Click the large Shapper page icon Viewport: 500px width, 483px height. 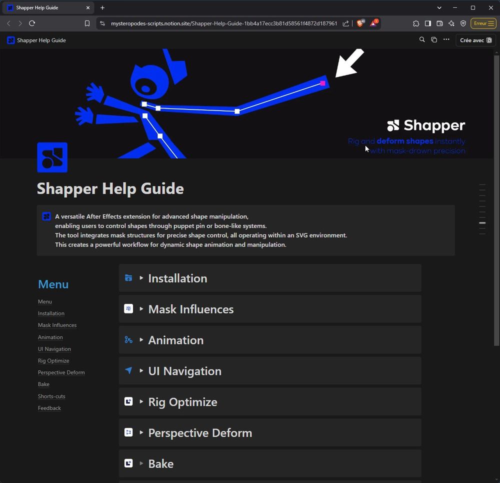tap(52, 157)
